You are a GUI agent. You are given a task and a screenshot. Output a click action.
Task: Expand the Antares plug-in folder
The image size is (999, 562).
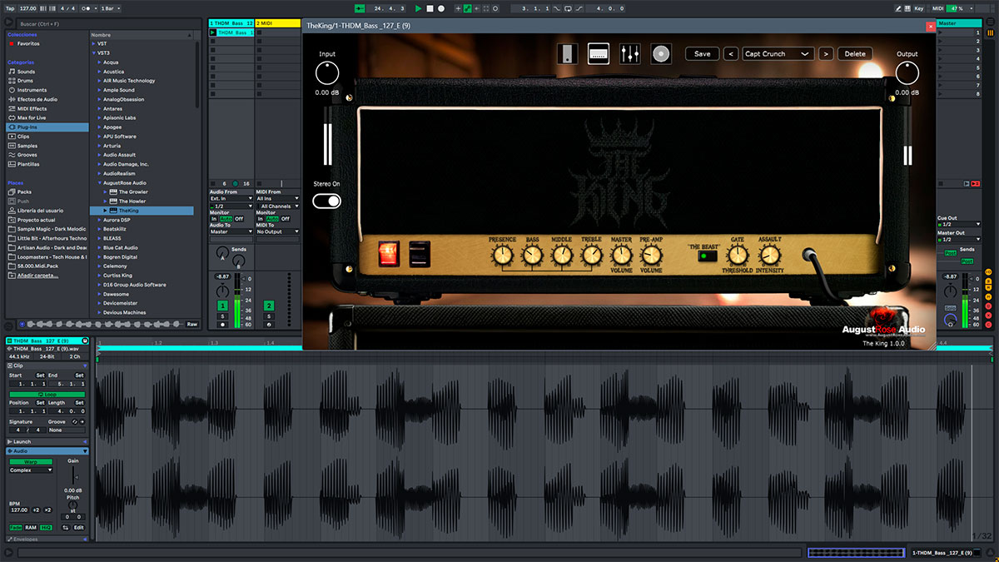coord(100,108)
